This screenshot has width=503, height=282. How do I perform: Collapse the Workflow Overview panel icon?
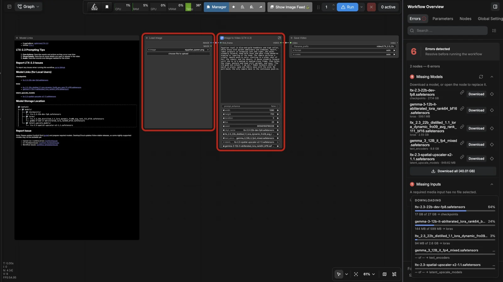coord(495,7)
